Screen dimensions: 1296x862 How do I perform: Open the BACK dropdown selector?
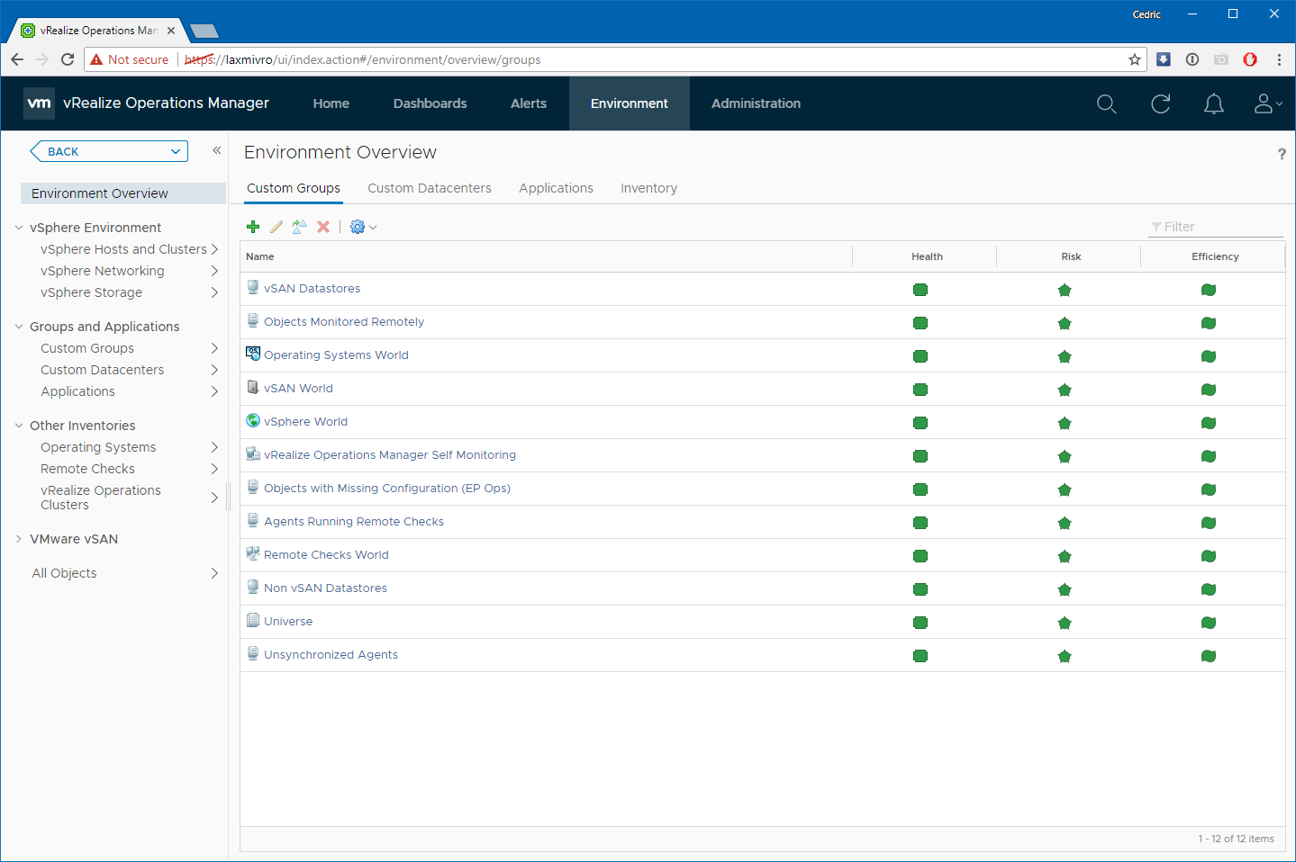pyautogui.click(x=109, y=151)
